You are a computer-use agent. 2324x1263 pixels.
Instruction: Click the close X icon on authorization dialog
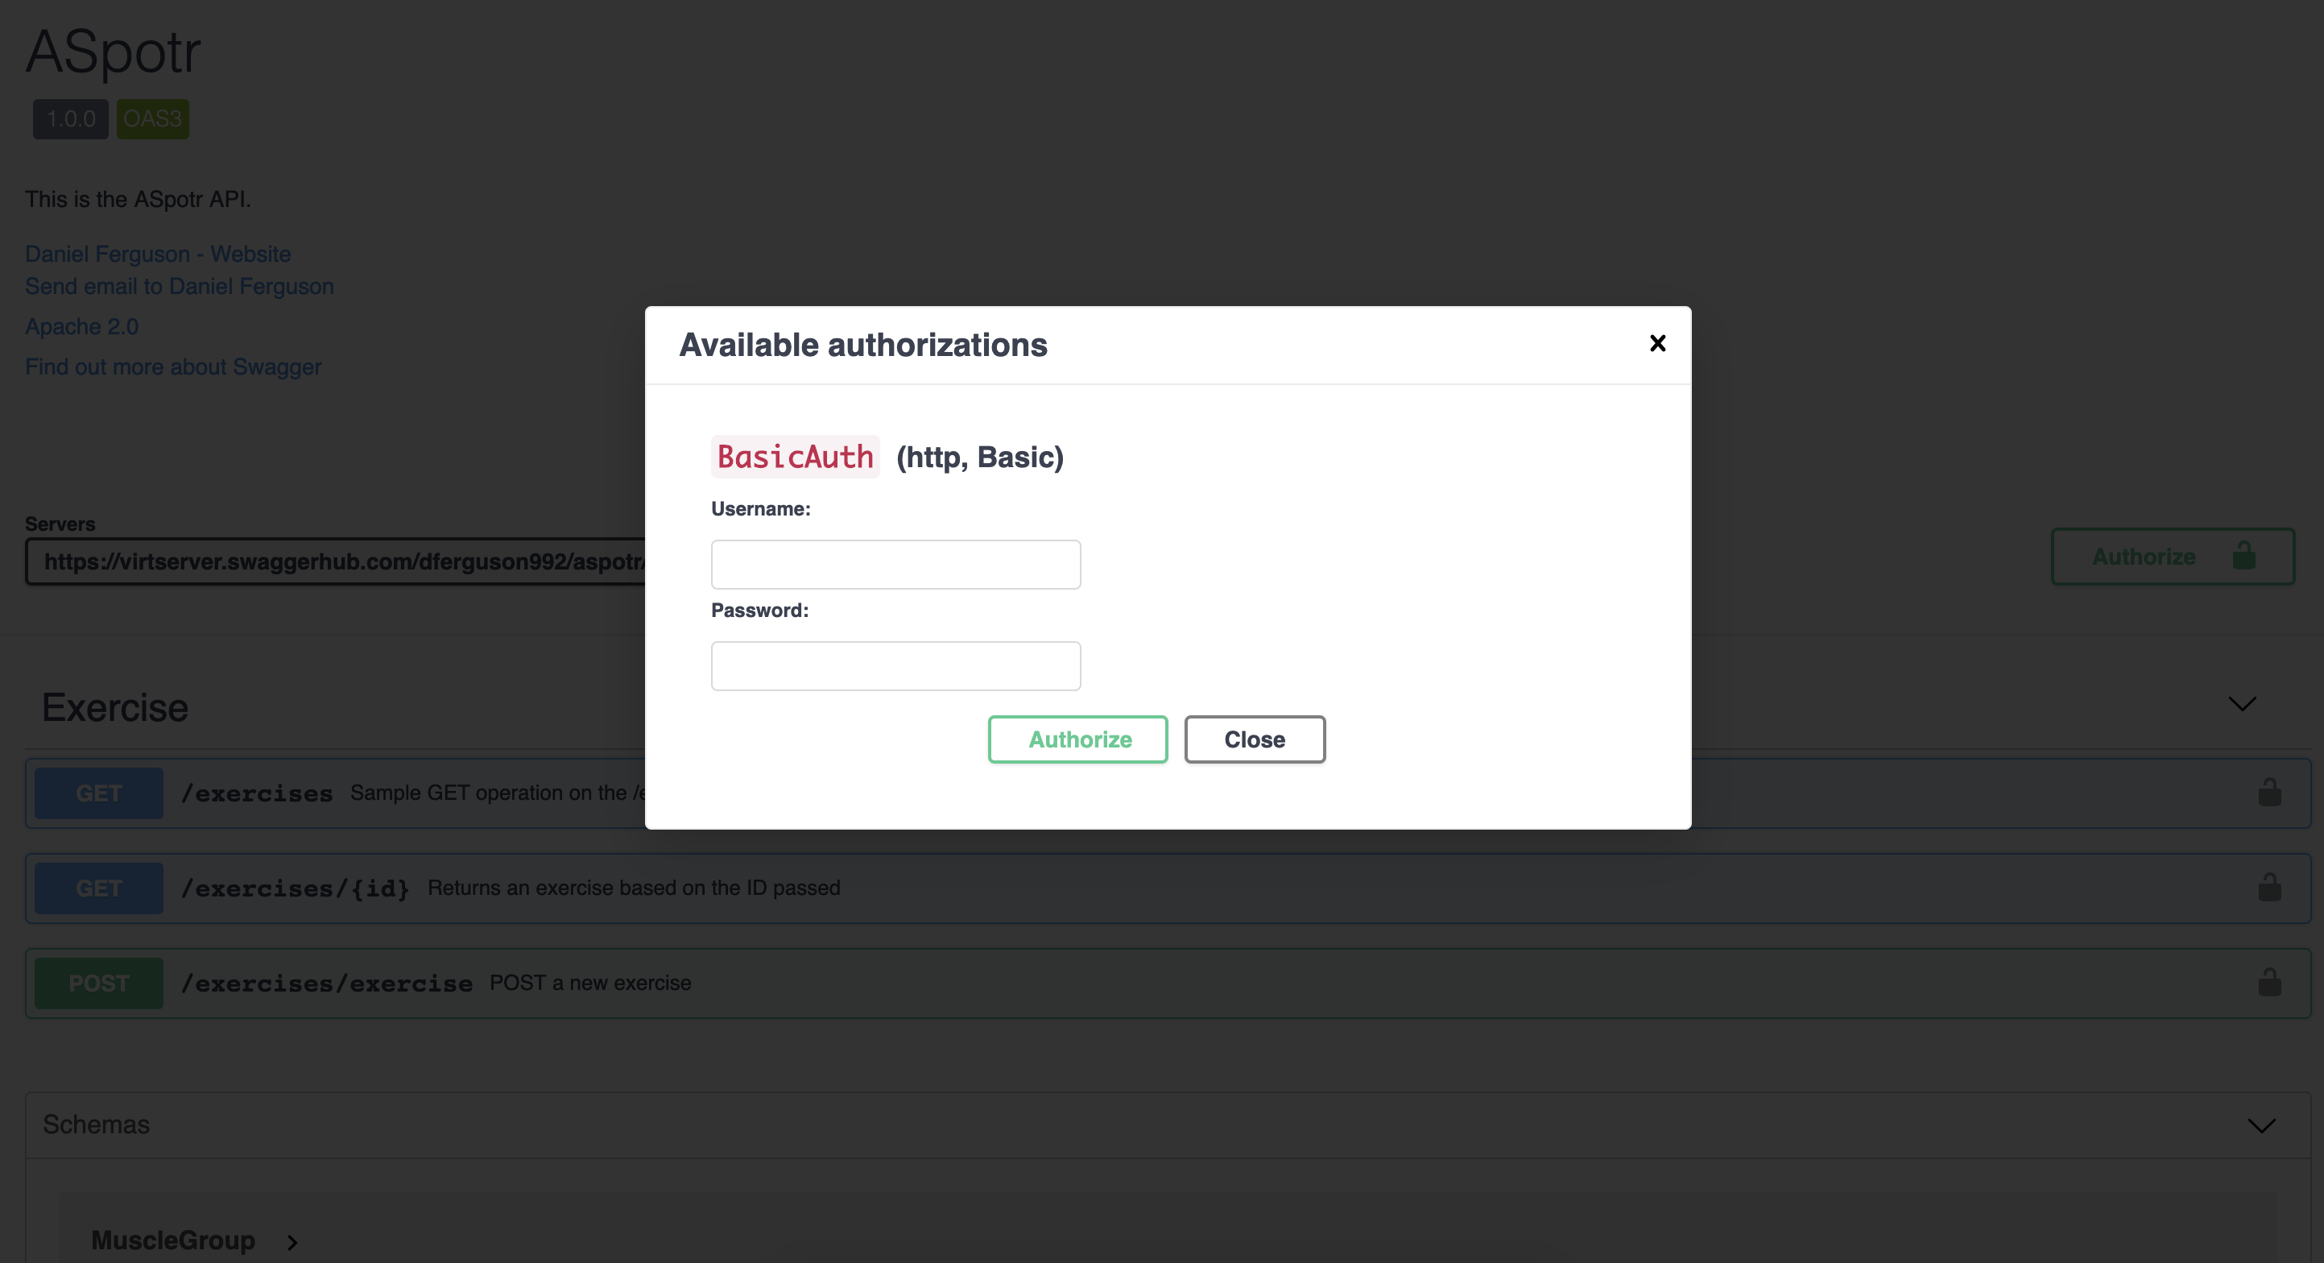1657,342
